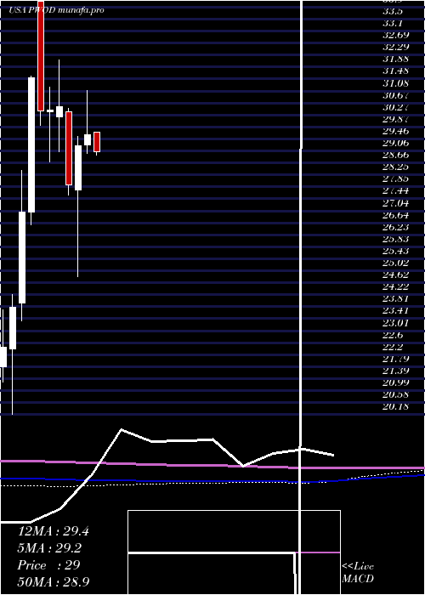Click the 5MA : 29.2 value text
Viewport: 425px width, 595px height.
coord(49,548)
